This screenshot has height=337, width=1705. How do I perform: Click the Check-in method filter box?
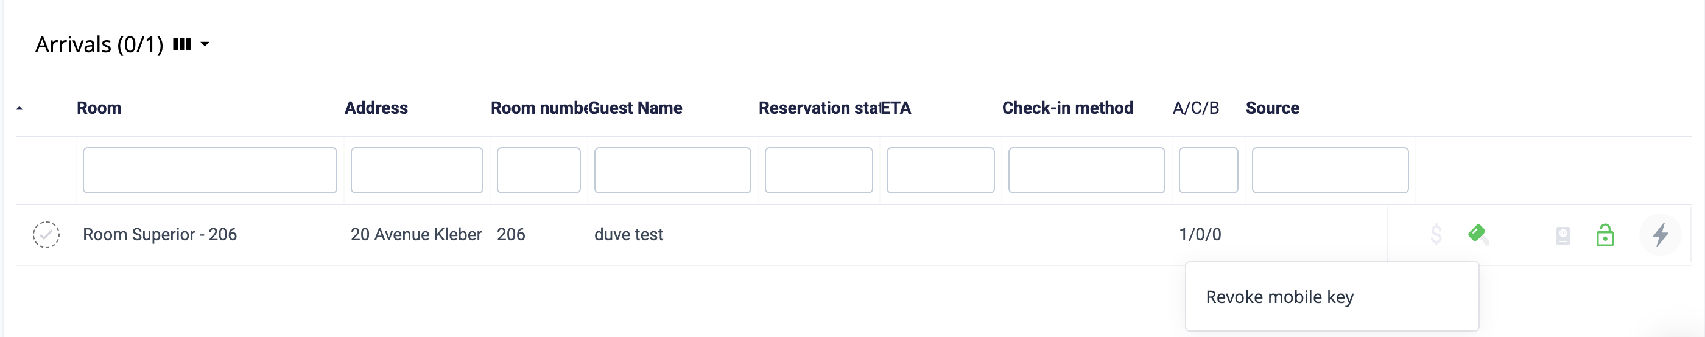click(x=1086, y=170)
